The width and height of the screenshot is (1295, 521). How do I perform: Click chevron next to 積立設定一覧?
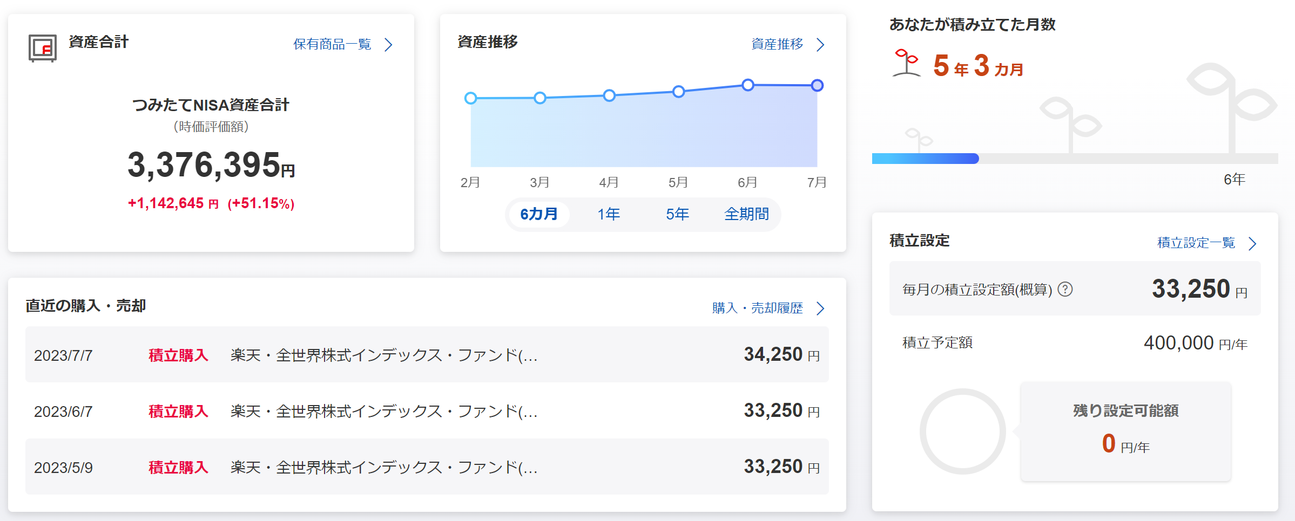tap(1252, 243)
